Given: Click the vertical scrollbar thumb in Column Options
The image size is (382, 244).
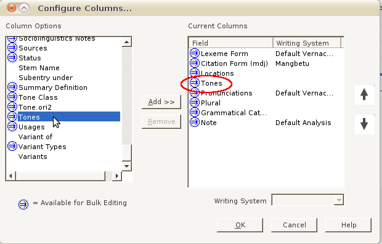Looking at the screenshot, I should coord(126,153).
